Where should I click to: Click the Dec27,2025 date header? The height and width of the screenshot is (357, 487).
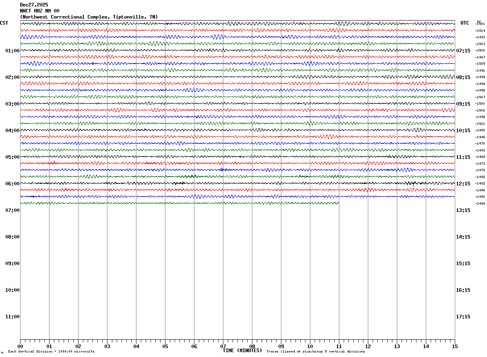(34, 5)
